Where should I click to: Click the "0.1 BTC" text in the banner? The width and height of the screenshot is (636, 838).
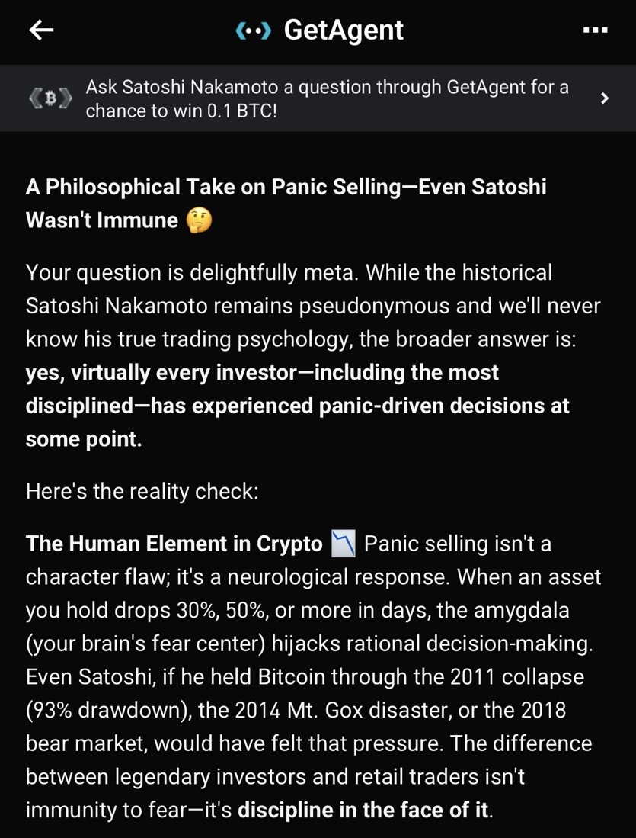[x=238, y=111]
